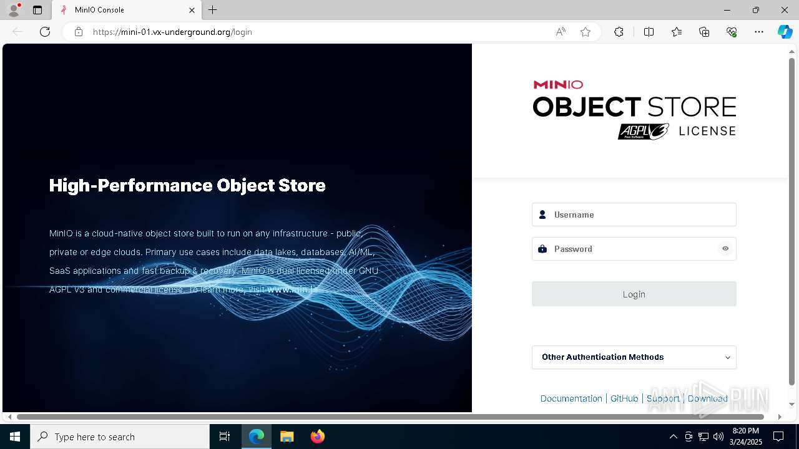Open the notification center icon
The image size is (799, 449).
point(778,437)
